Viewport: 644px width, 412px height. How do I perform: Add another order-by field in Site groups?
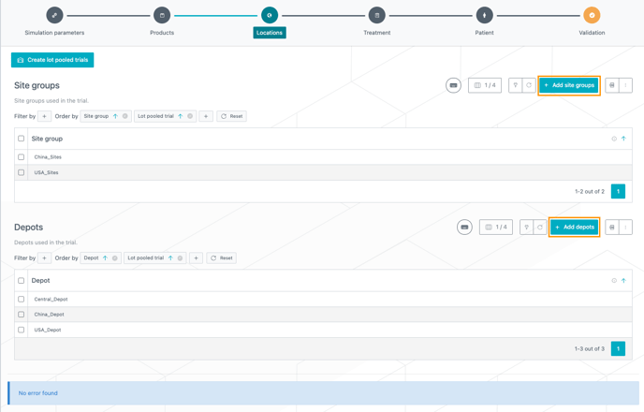point(206,116)
